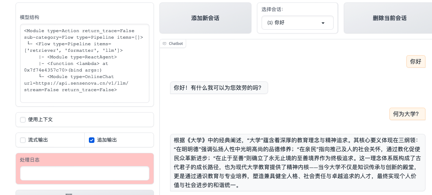Click the 选择会话 label text
This screenshot has height=195, width=432.
tap(272, 9)
